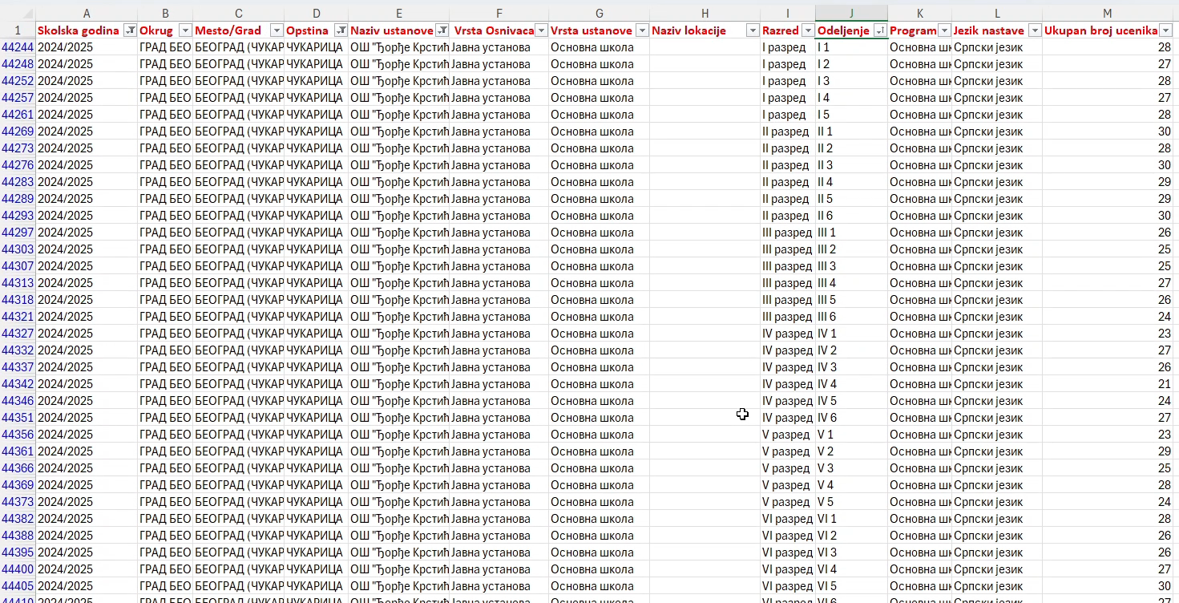Screen dimensions: 1179x603
Task: Click the cell containing 'IV 6' in Odeljenje
Action: (x=851, y=418)
